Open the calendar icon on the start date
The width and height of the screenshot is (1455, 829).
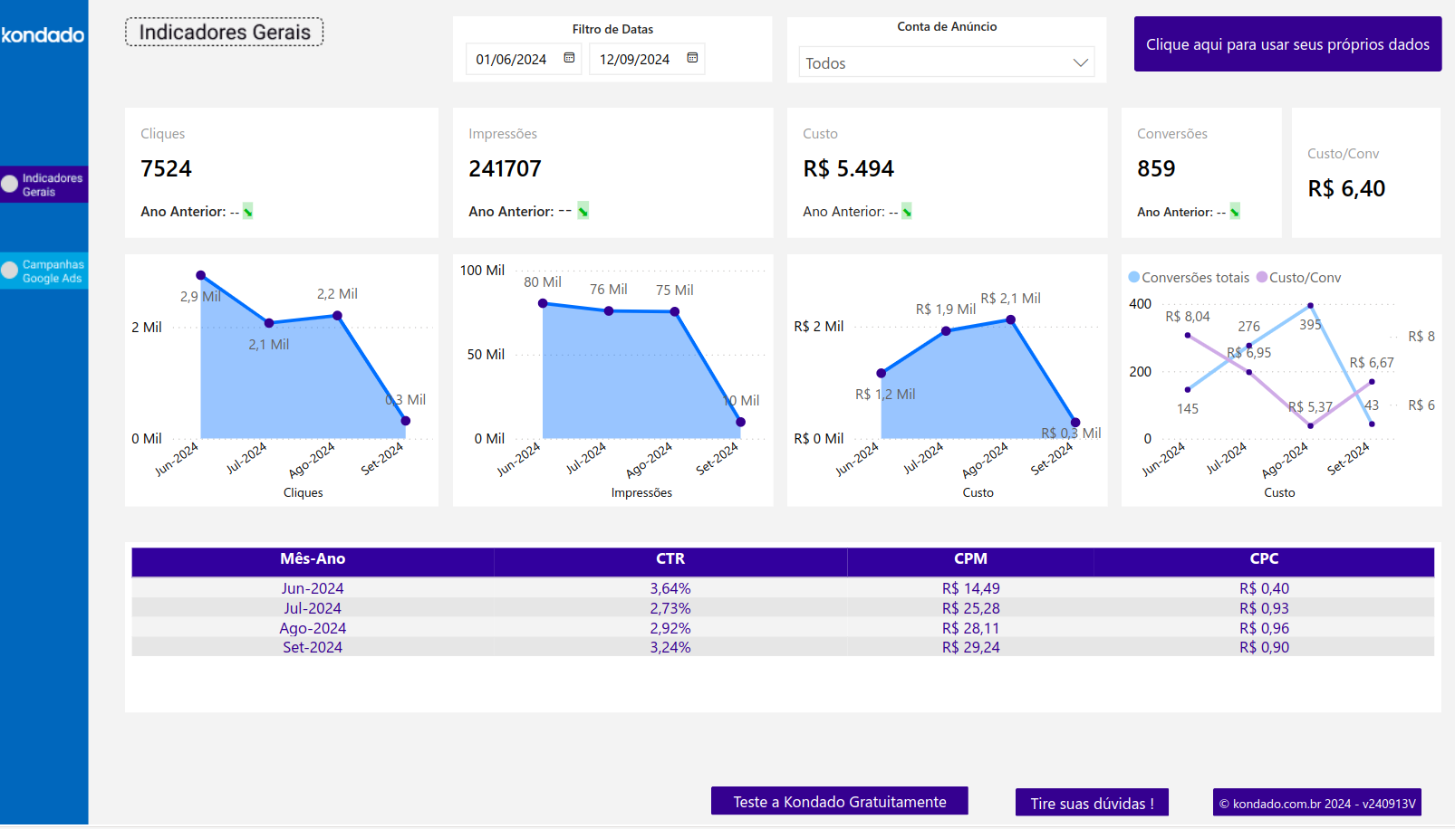570,58
